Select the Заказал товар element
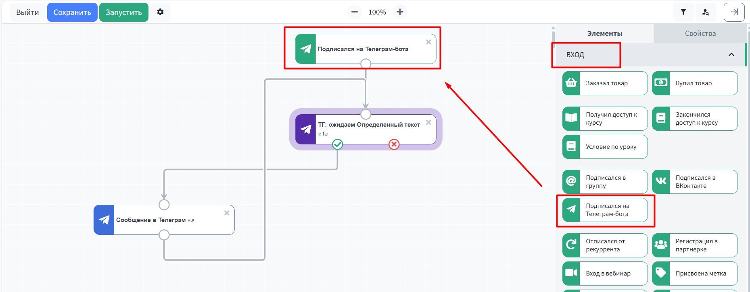750x292 pixels. coord(605,83)
